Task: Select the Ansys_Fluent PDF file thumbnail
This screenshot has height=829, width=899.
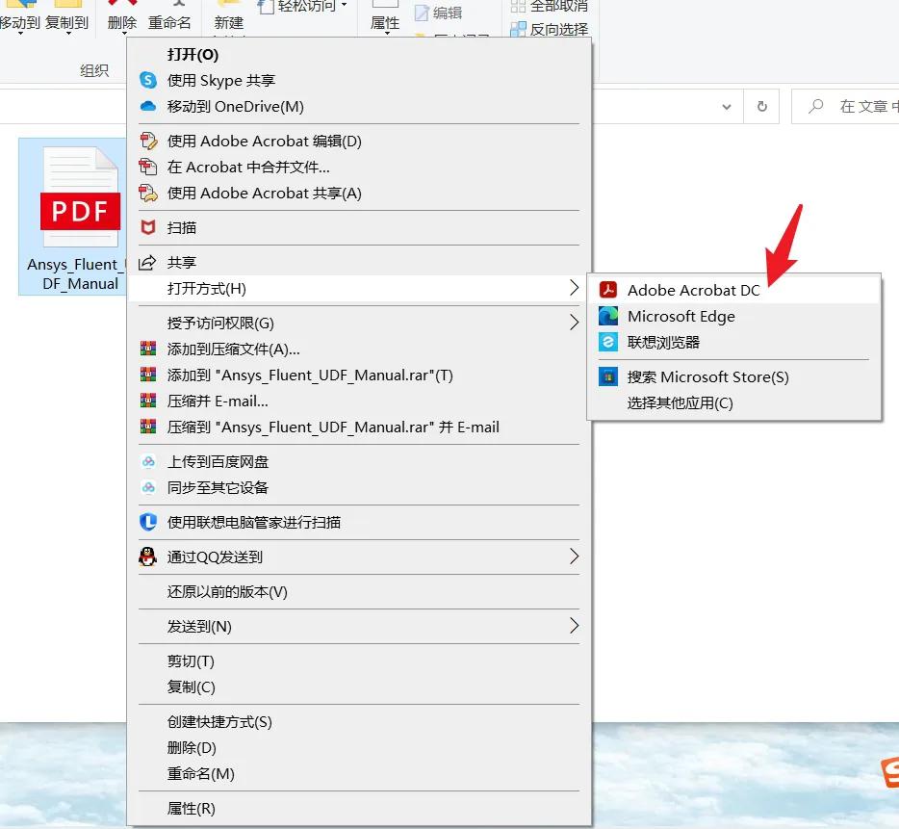Action: tap(80, 198)
